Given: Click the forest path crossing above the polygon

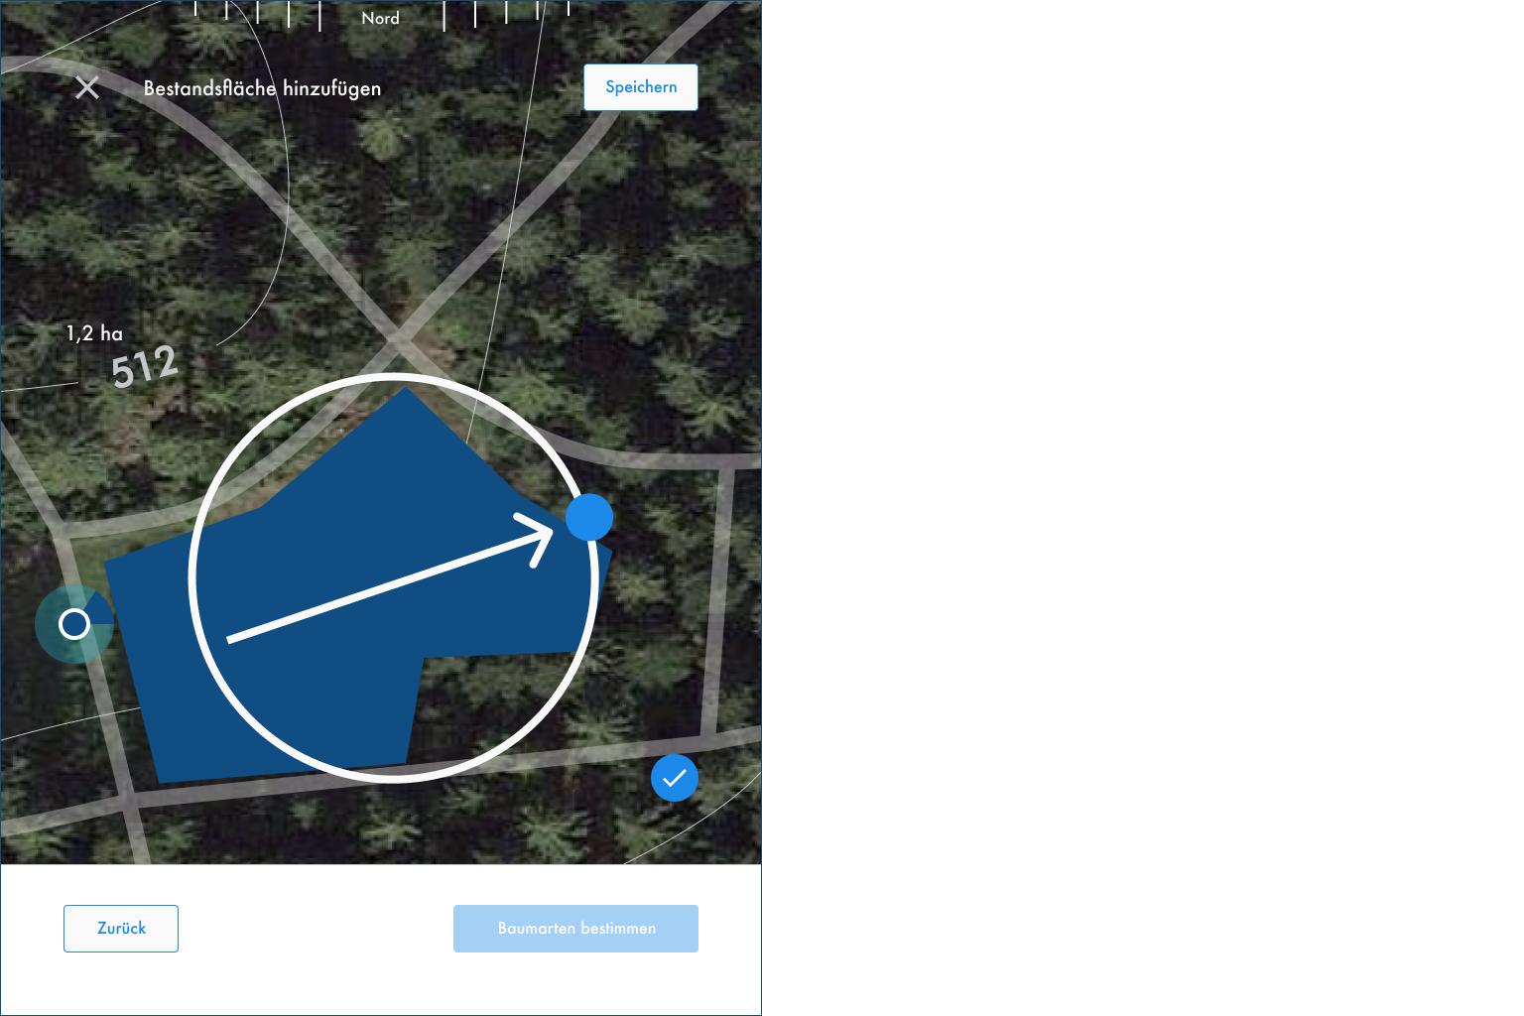Looking at the screenshot, I should click(x=399, y=339).
